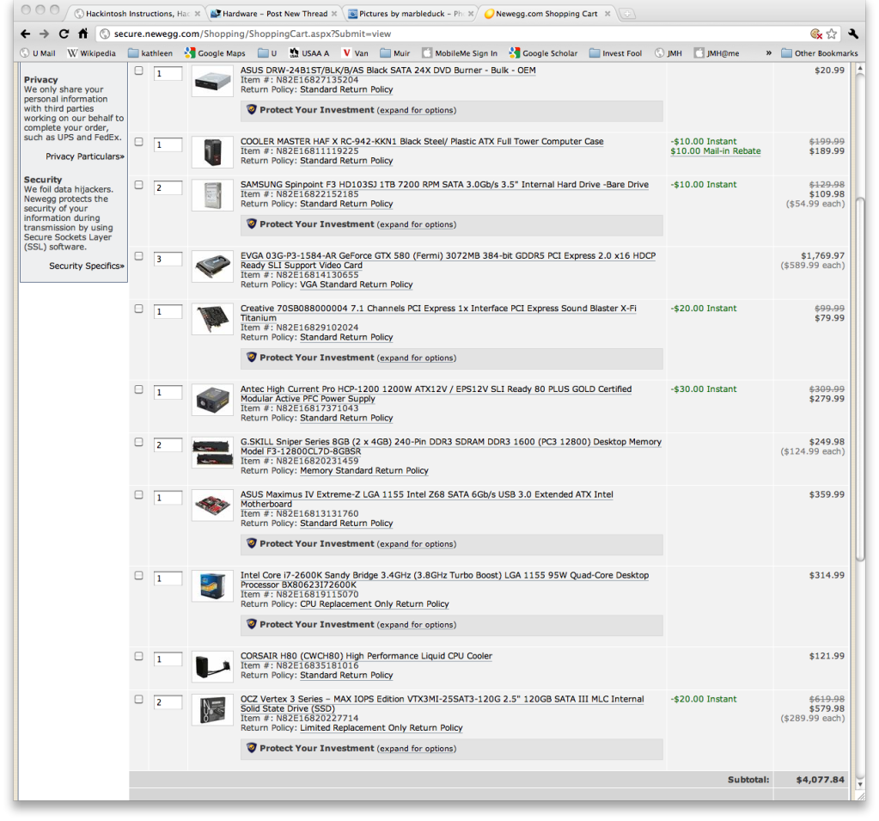Open the $10.00 Mail-in Rebate link
879x821 pixels.
[x=716, y=151]
